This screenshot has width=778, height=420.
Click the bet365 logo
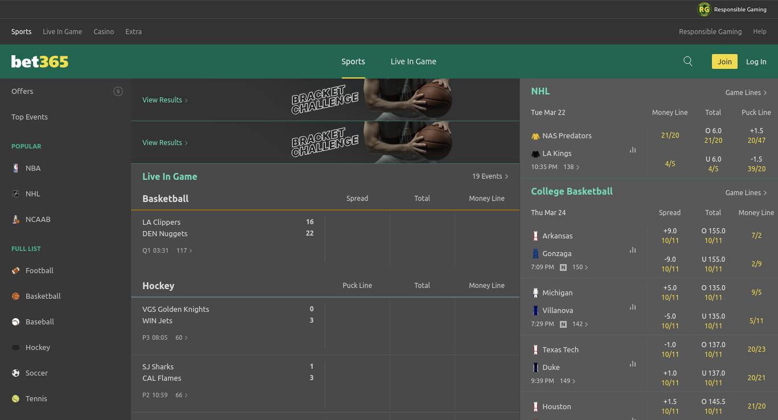click(x=40, y=61)
